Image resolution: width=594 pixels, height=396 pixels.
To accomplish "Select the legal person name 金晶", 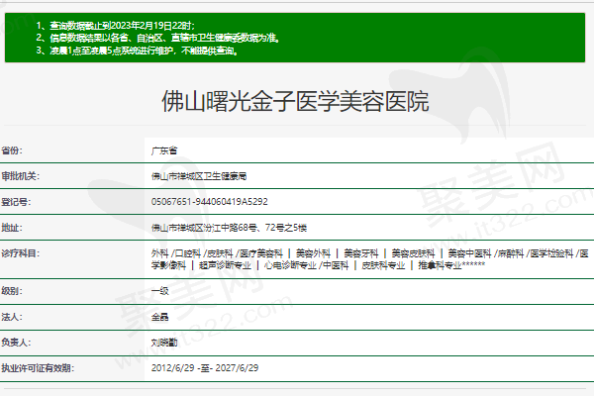I will point(159,317).
